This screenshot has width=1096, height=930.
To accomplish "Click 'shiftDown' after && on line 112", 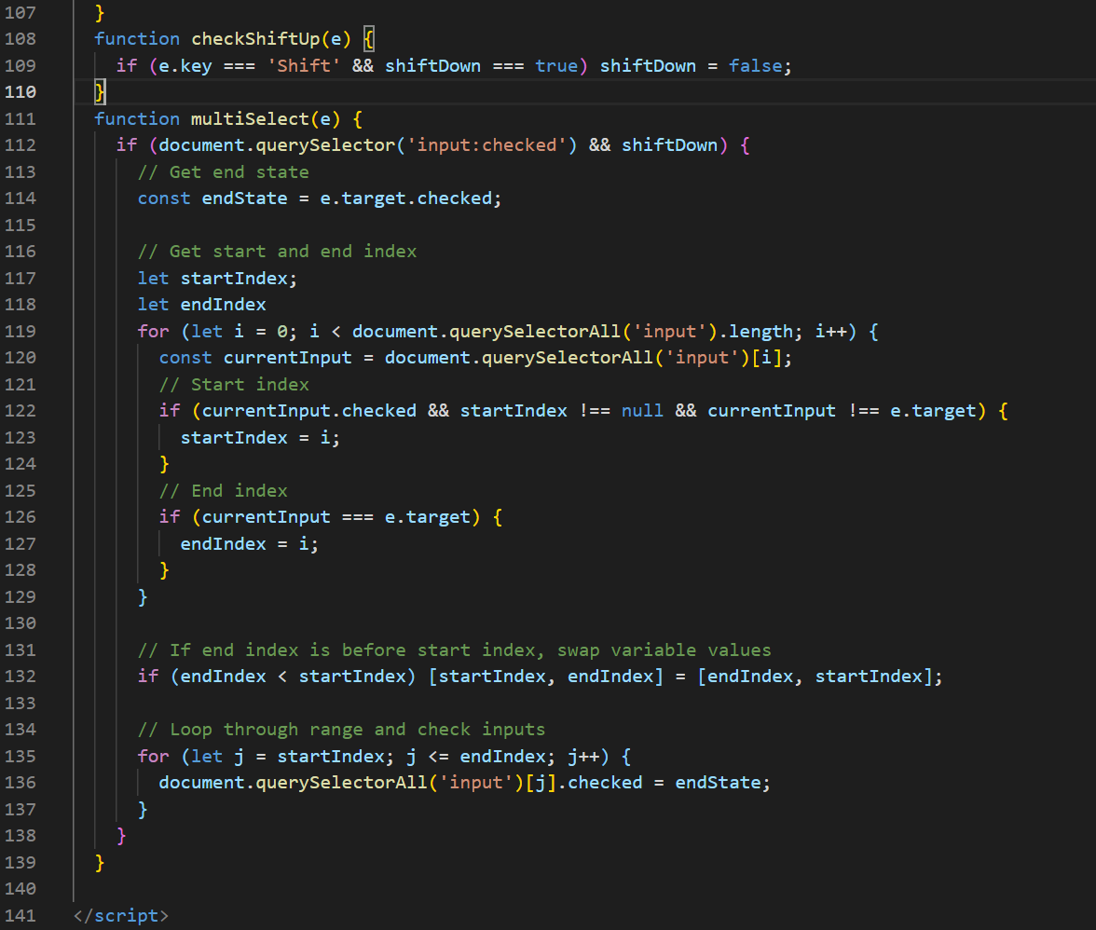I will pyautogui.click(x=669, y=145).
